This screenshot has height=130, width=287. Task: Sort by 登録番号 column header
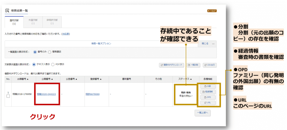[94, 79]
